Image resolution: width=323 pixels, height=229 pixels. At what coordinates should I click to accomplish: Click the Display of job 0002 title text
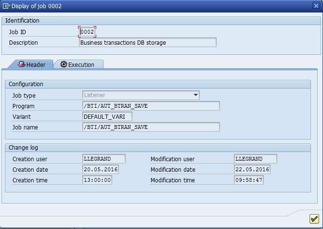pyautogui.click(x=37, y=6)
